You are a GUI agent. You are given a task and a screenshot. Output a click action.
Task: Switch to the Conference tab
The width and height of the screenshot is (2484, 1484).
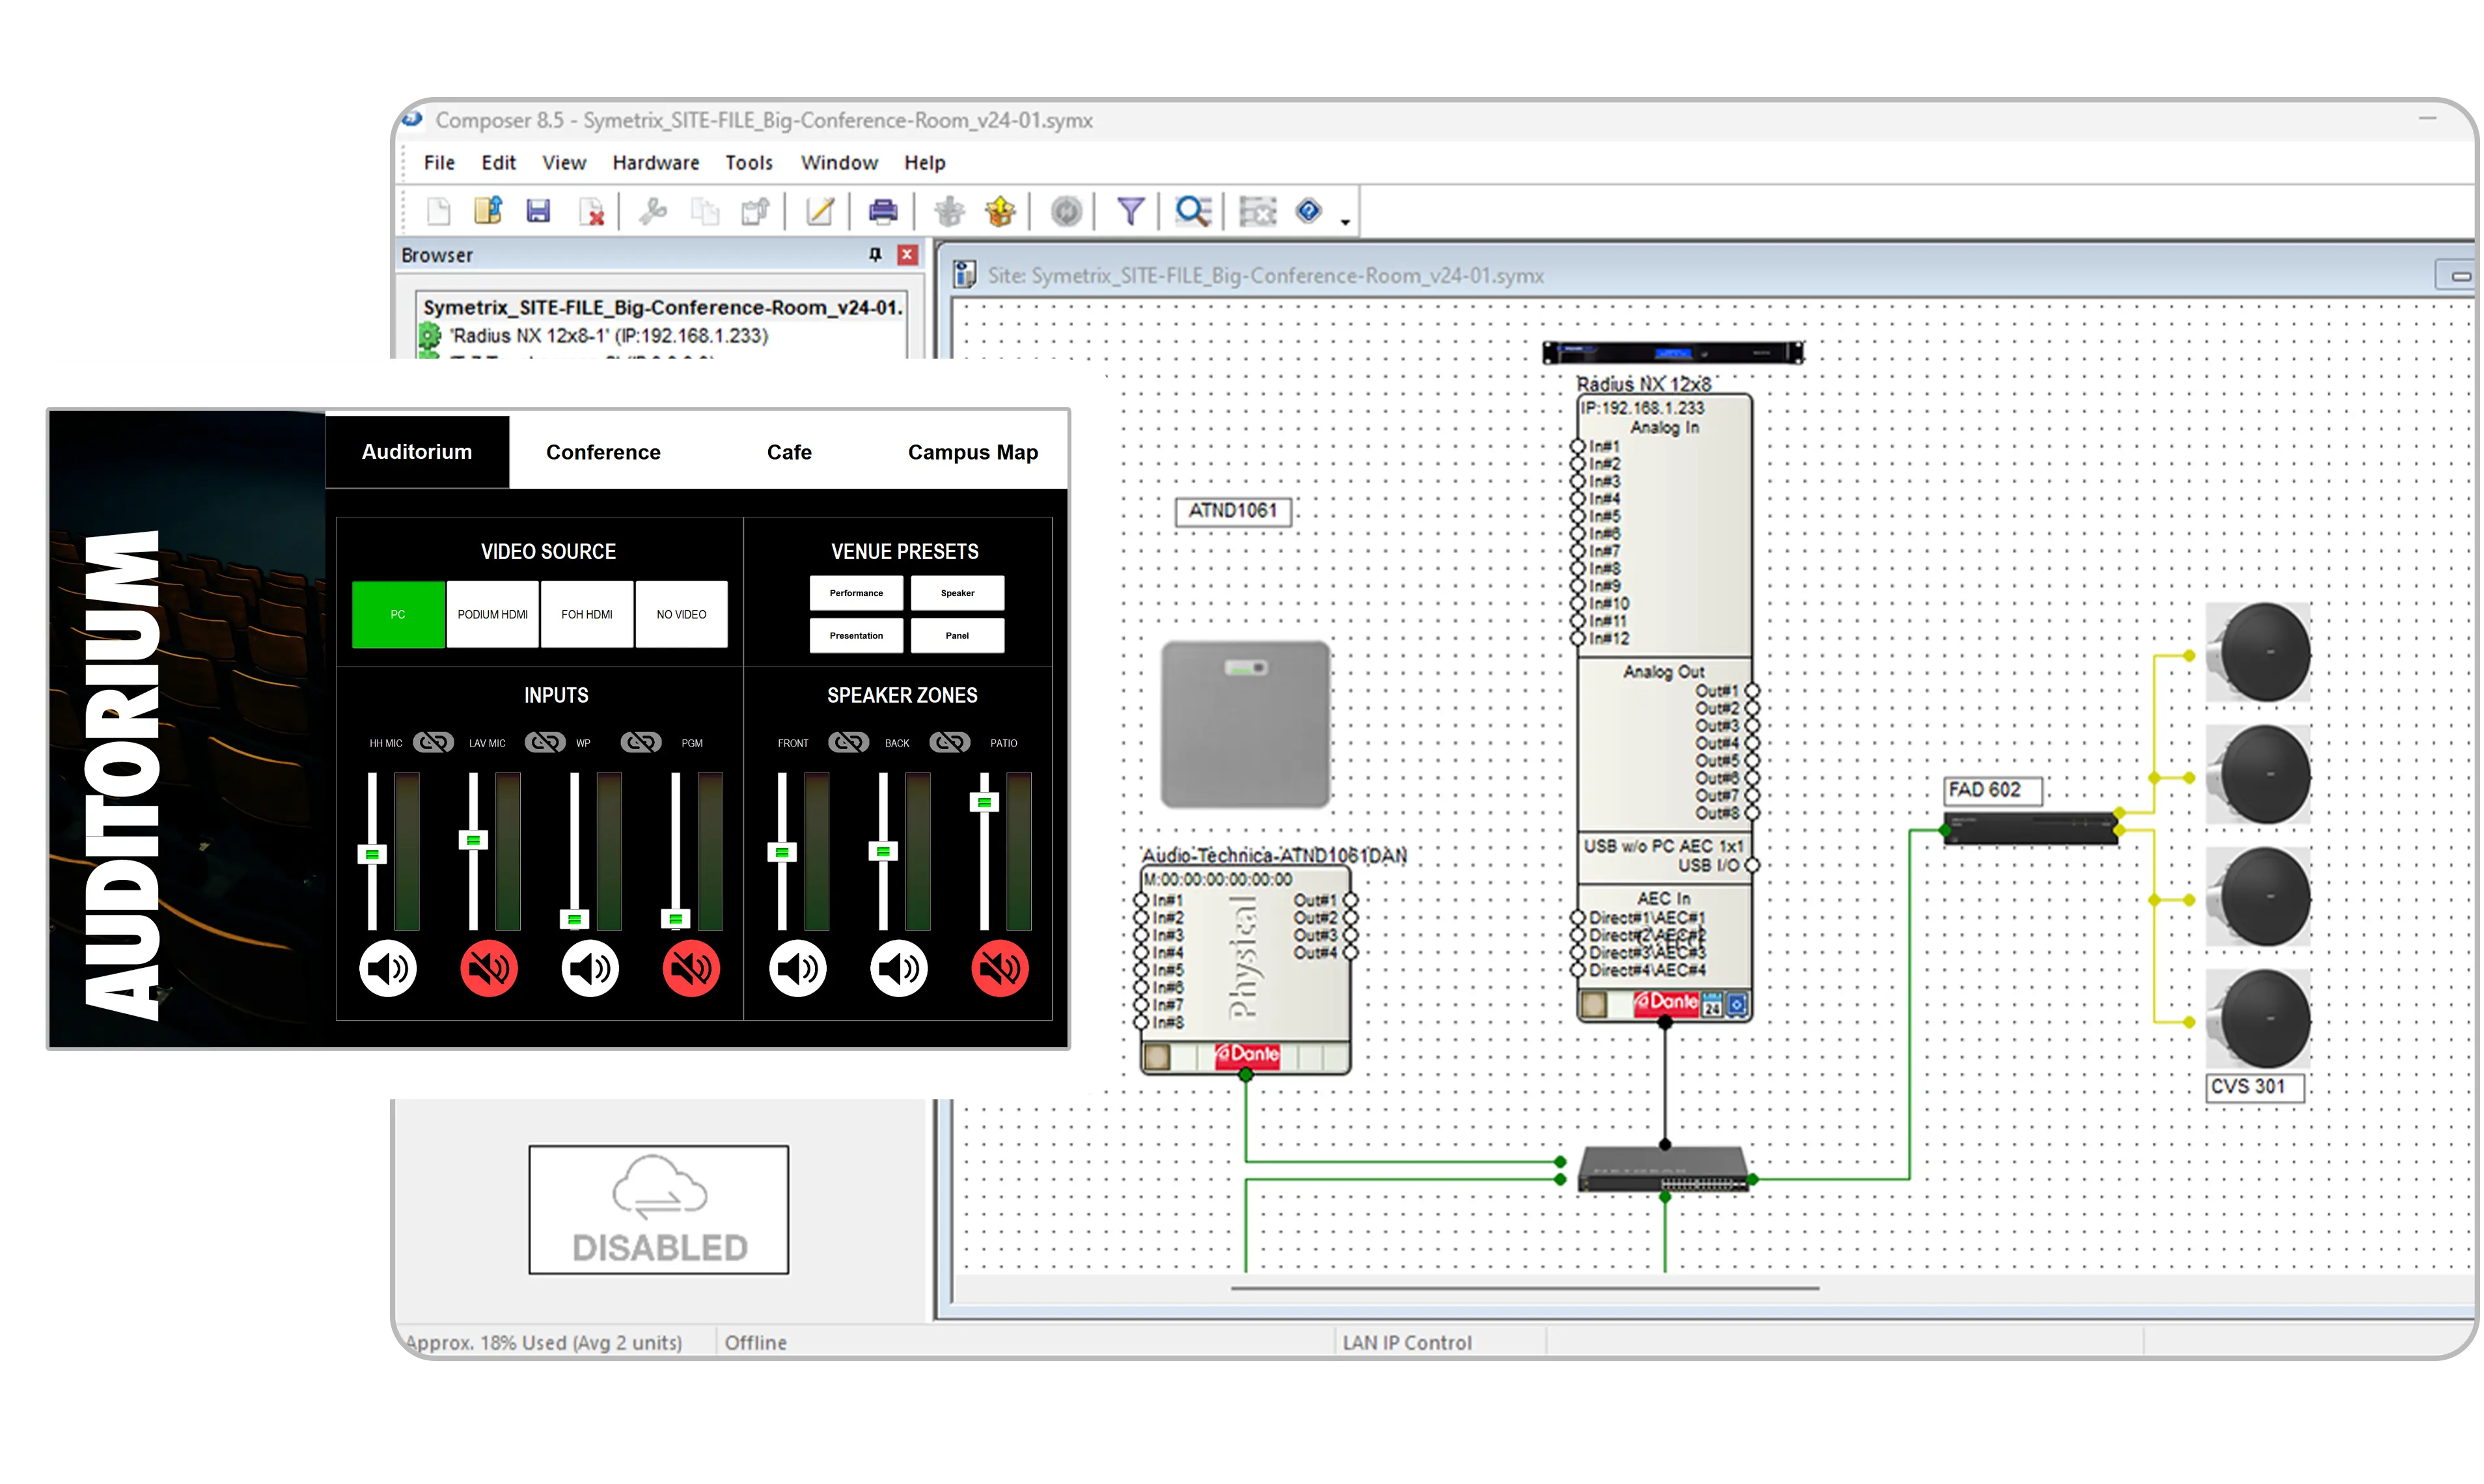coord(603,452)
